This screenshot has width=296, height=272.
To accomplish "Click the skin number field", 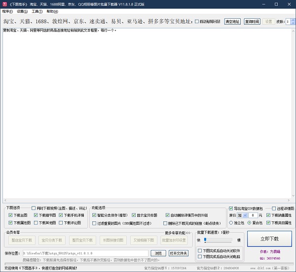I will point(289,22).
